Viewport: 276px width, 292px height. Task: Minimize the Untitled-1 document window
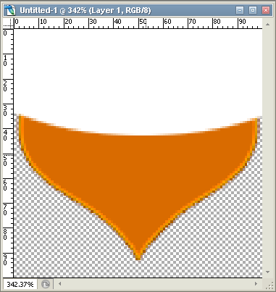pos(240,10)
